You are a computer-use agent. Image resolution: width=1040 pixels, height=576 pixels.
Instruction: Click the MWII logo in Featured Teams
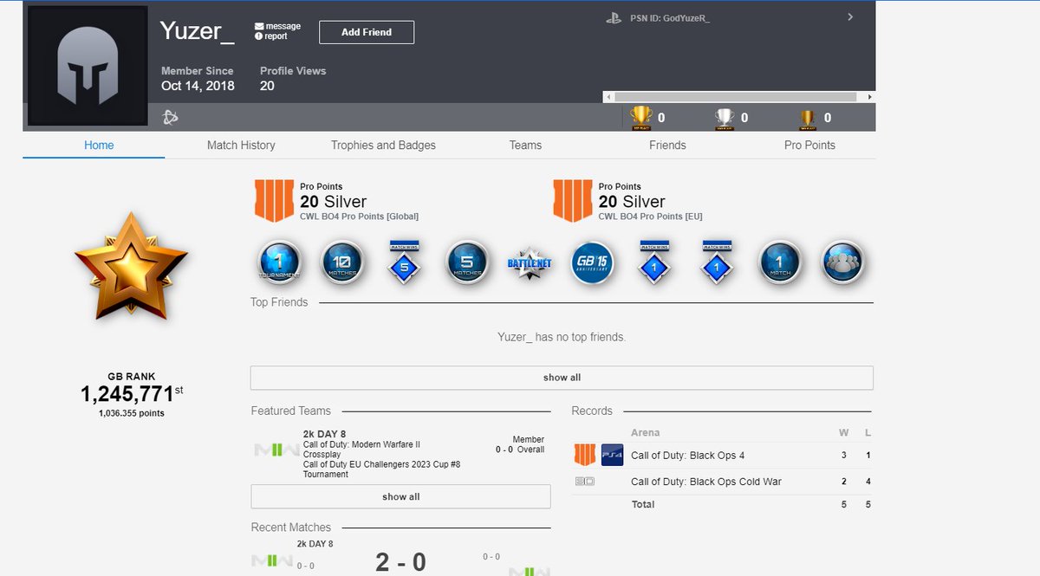click(276, 450)
